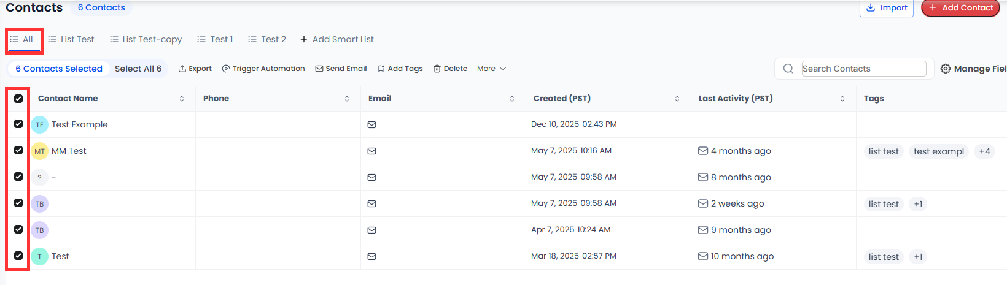The image size is (1007, 285).
Task: Click the Delete trash icon
Action: tap(437, 69)
